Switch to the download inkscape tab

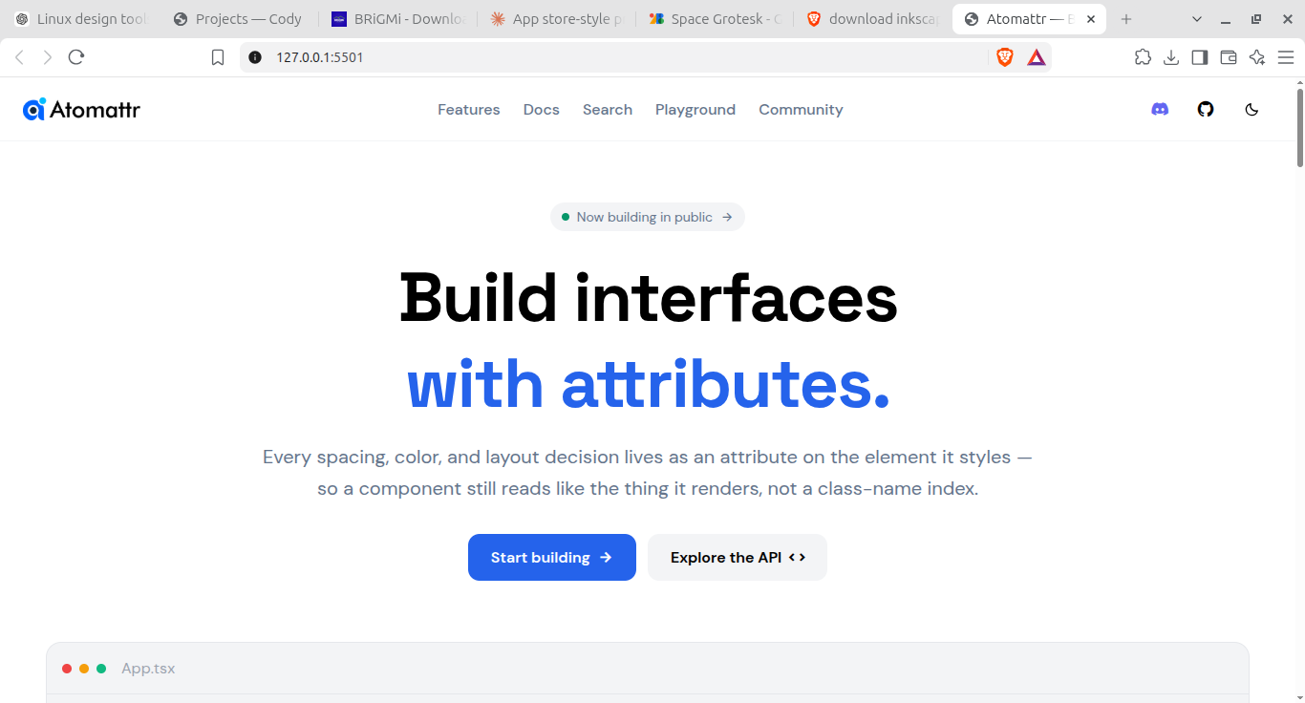coord(871,19)
